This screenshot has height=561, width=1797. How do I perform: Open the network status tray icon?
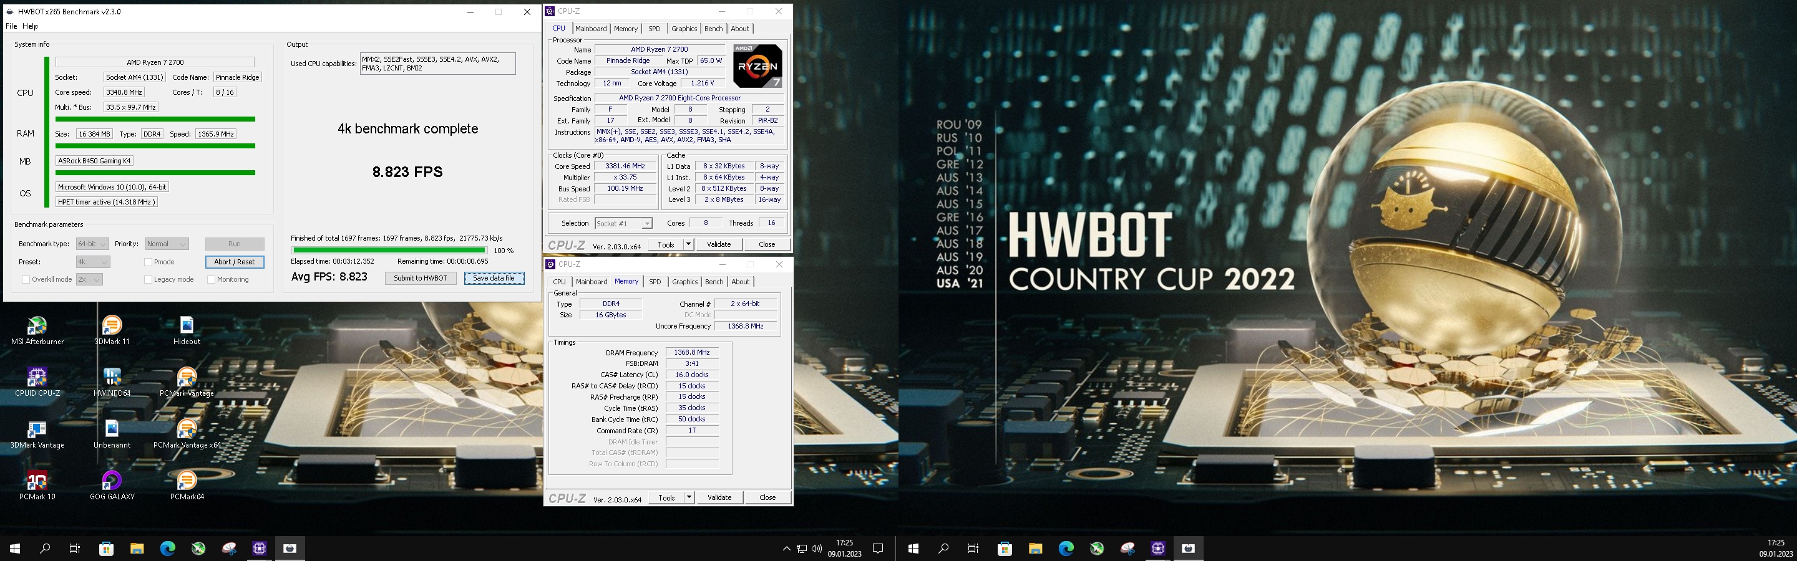coord(802,549)
